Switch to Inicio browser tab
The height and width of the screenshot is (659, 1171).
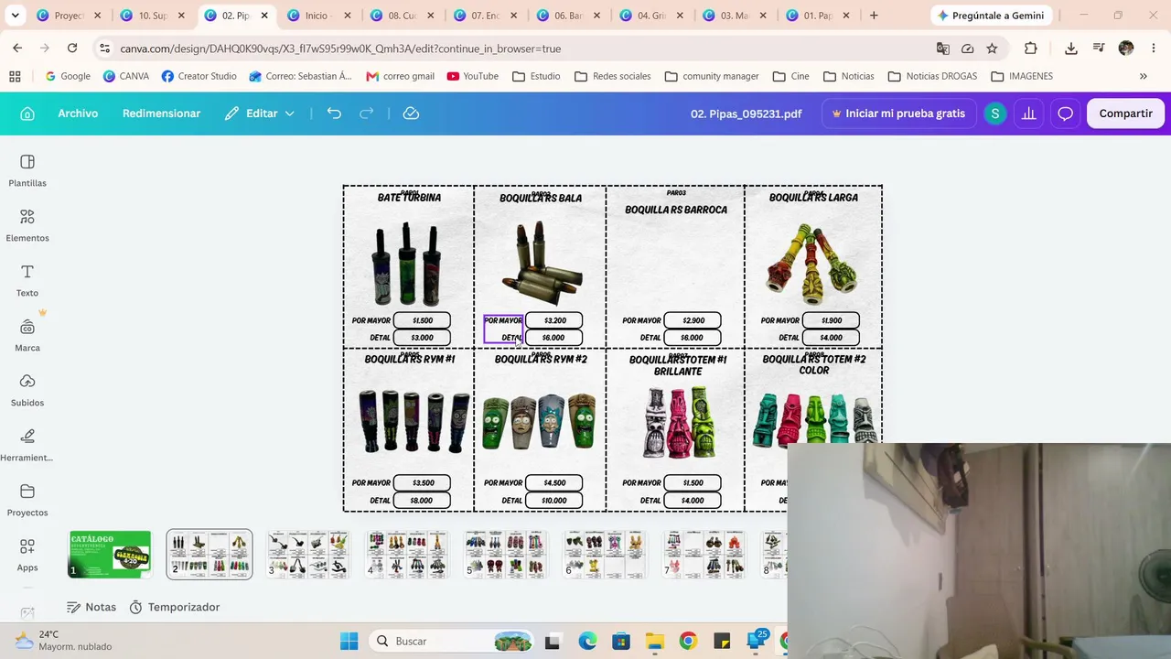click(317, 16)
